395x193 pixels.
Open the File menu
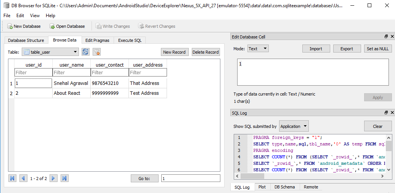click(x=7, y=16)
